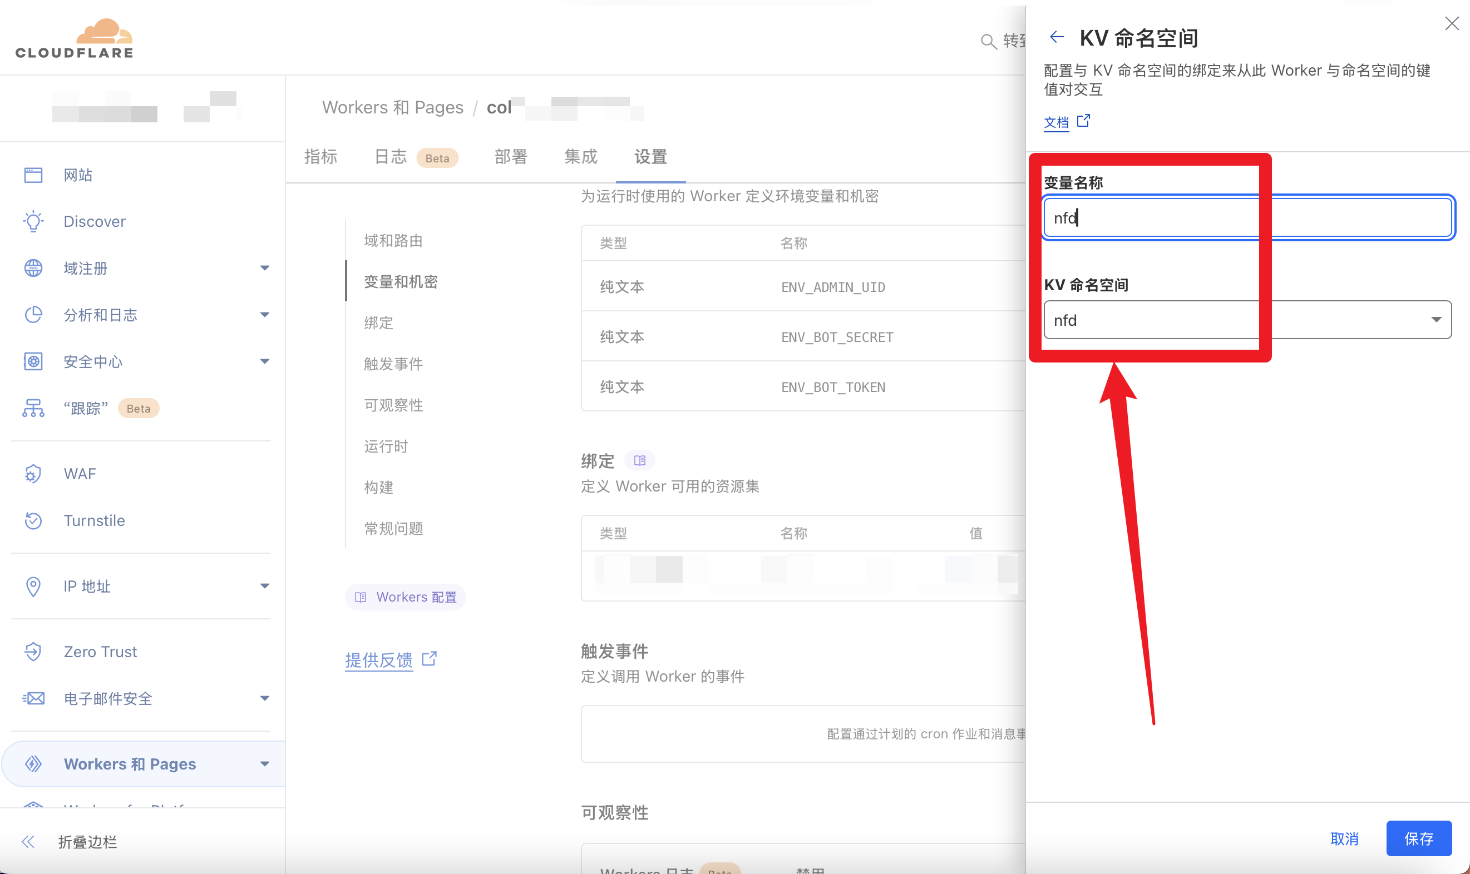Switch to the 部署 tab
The width and height of the screenshot is (1470, 874).
[x=510, y=157]
